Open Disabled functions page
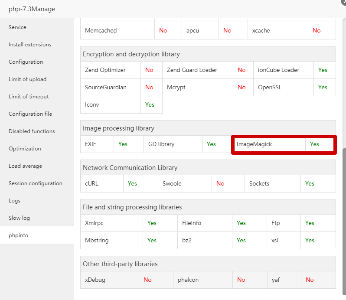 (x=32, y=131)
